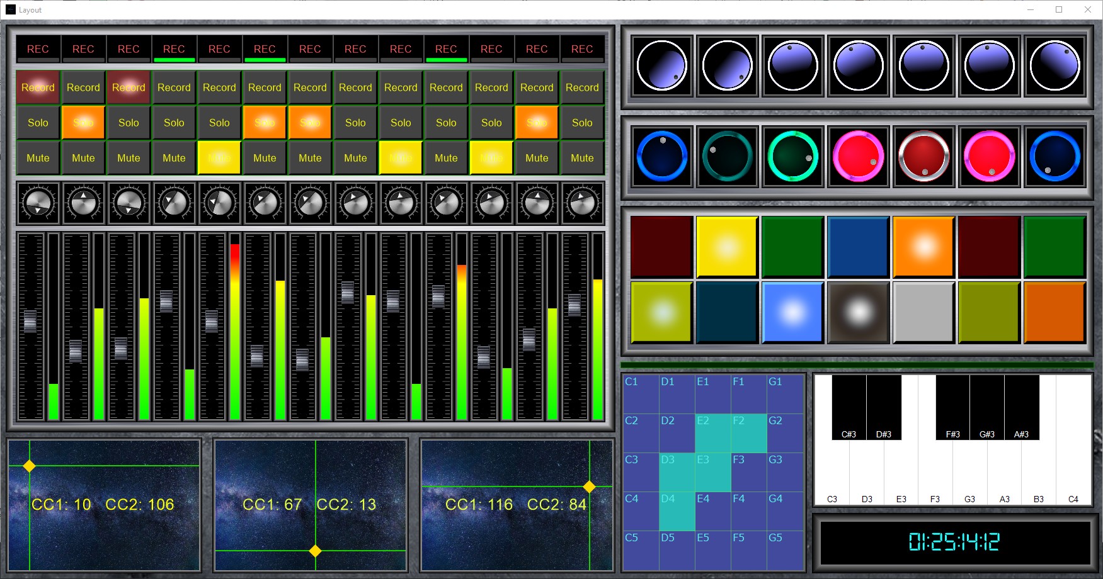Unmute the yellow Mute on channel nine

pos(401,158)
